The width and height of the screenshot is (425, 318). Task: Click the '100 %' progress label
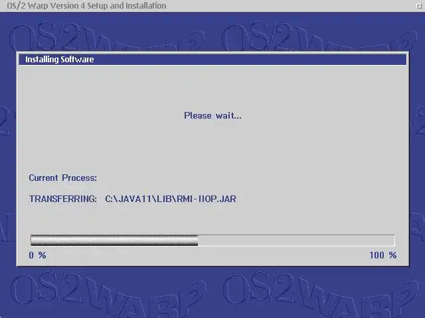pyautogui.click(x=383, y=255)
